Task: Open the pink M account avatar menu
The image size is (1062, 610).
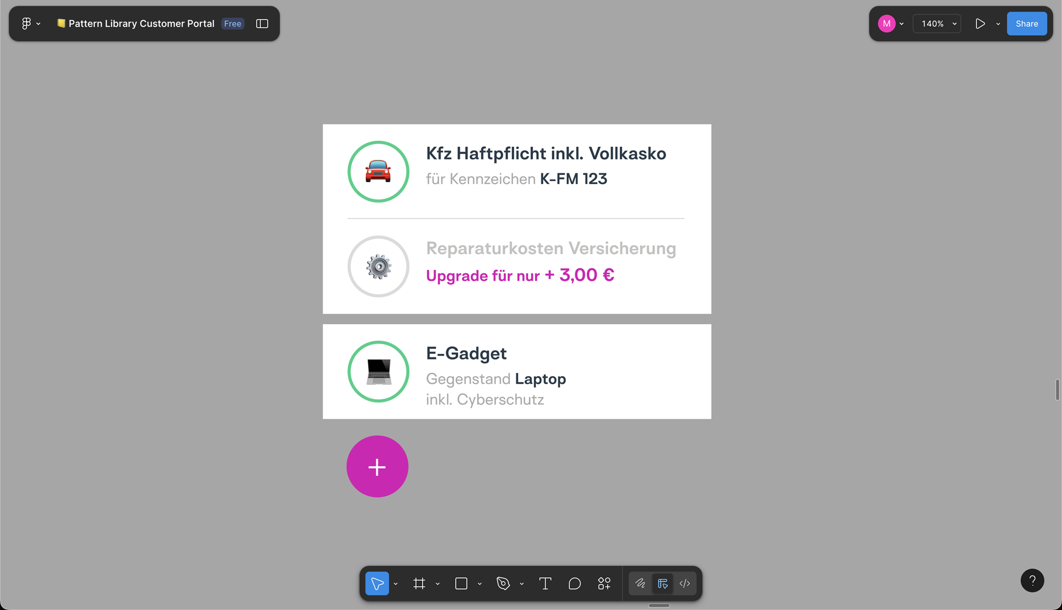Action: click(x=886, y=24)
